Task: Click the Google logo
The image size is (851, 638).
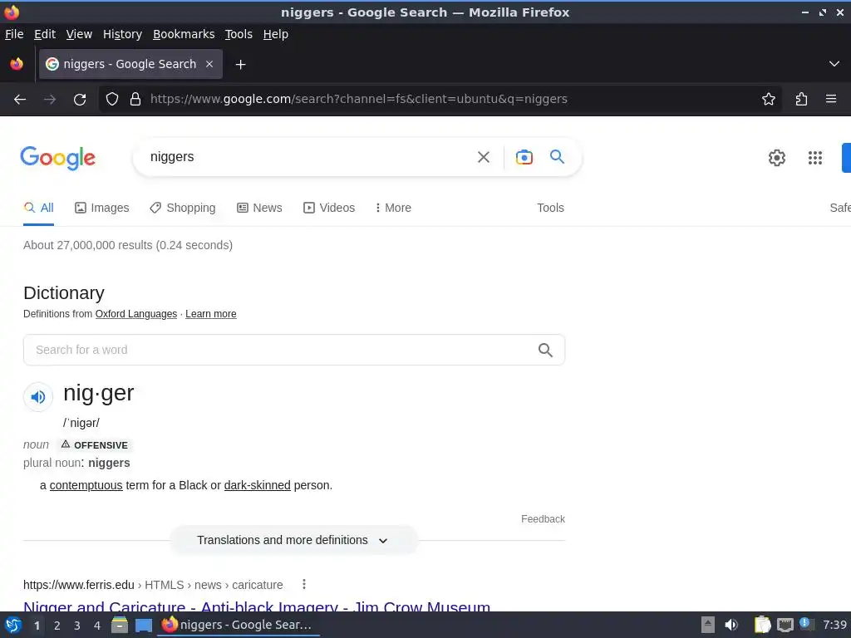Action: point(58,159)
